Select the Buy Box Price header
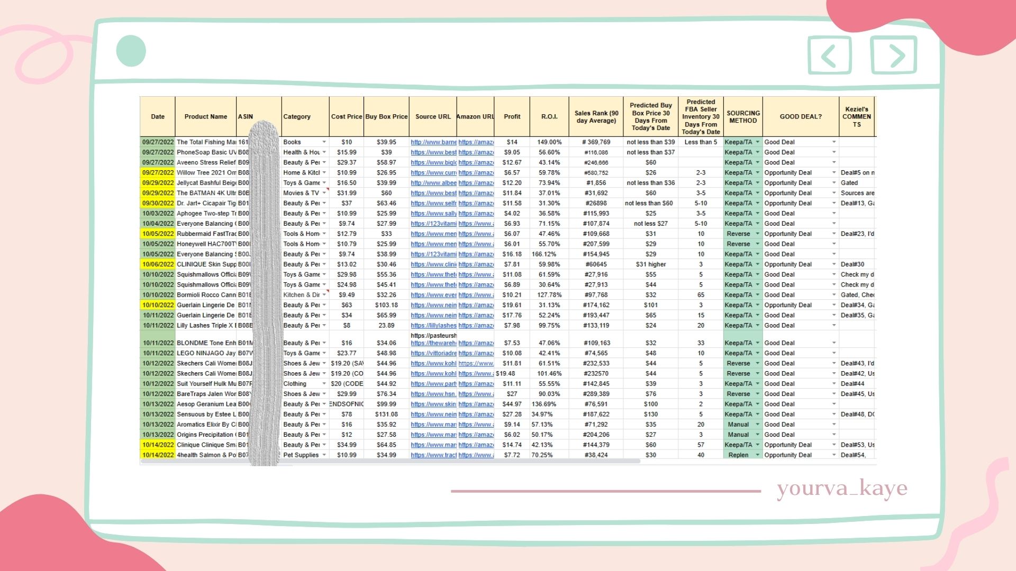Image resolution: width=1016 pixels, height=571 pixels. coord(386,117)
